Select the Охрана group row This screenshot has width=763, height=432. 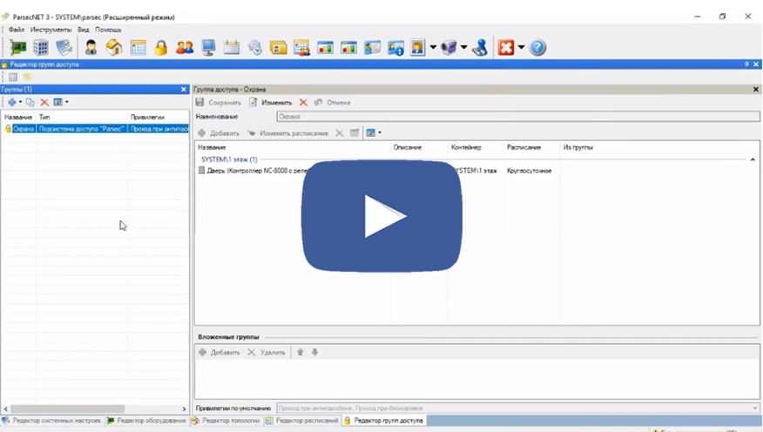95,129
